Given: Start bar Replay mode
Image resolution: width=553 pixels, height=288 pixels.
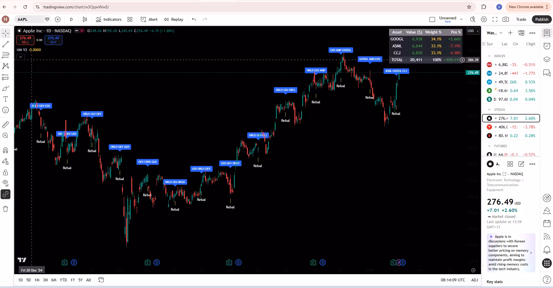Looking at the screenshot, I should click(174, 19).
